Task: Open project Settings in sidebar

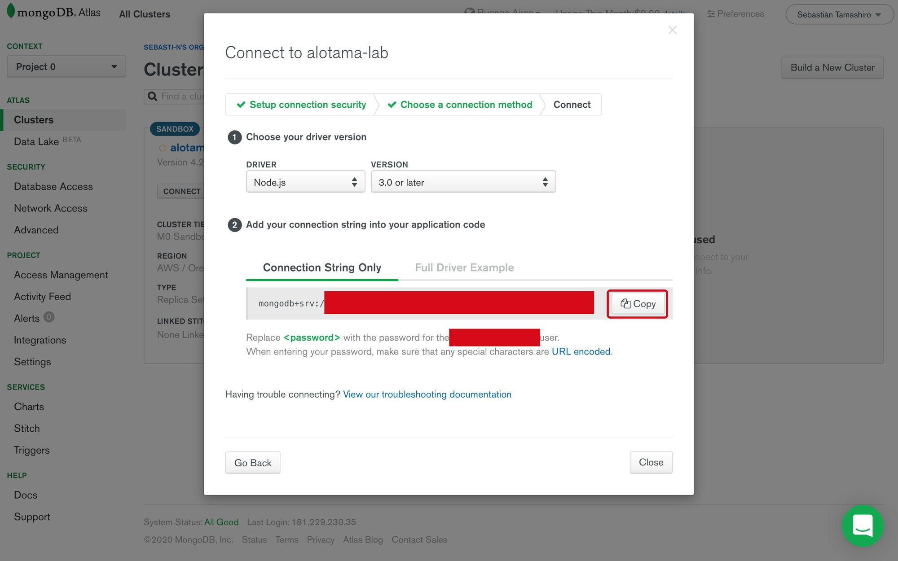Action: 32,362
